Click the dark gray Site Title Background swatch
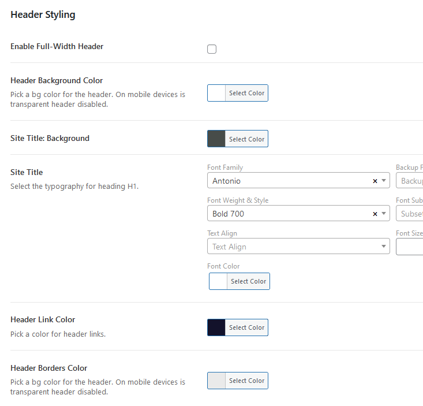This screenshot has width=423, height=406. 216,139
